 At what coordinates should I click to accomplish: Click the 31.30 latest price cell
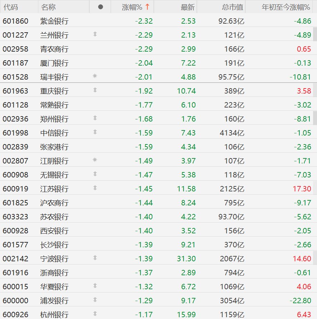pos(186,259)
